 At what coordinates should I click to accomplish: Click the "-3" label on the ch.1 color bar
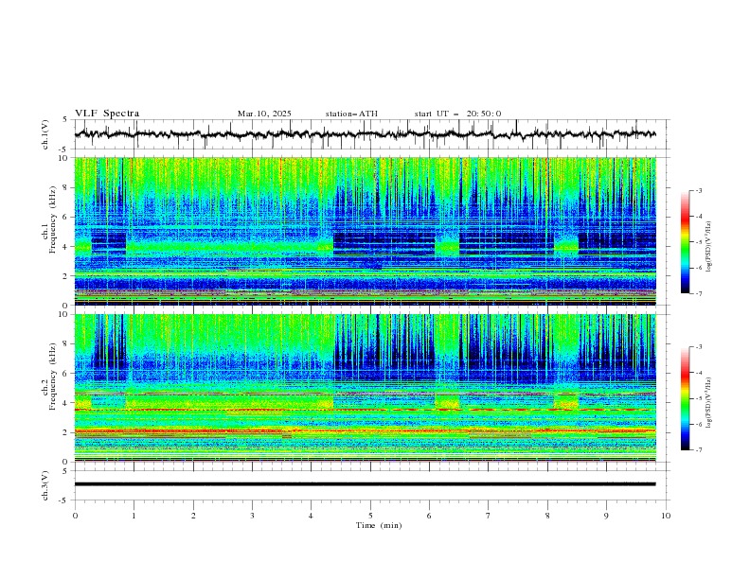tap(698, 190)
